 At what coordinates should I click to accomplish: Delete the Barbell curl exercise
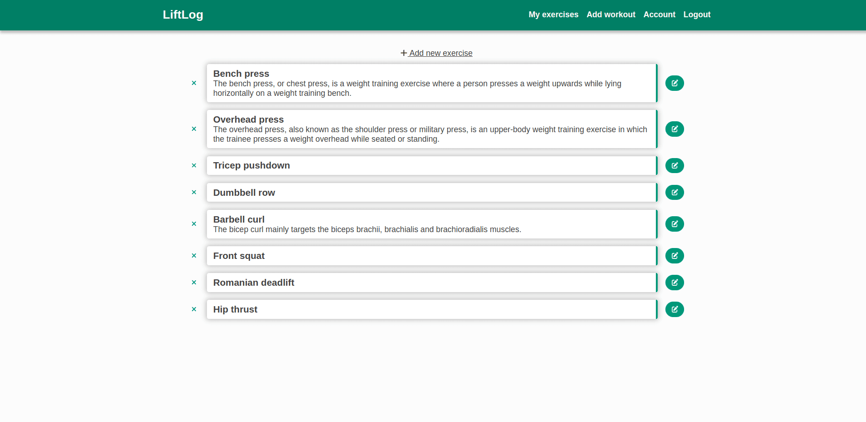coord(194,224)
